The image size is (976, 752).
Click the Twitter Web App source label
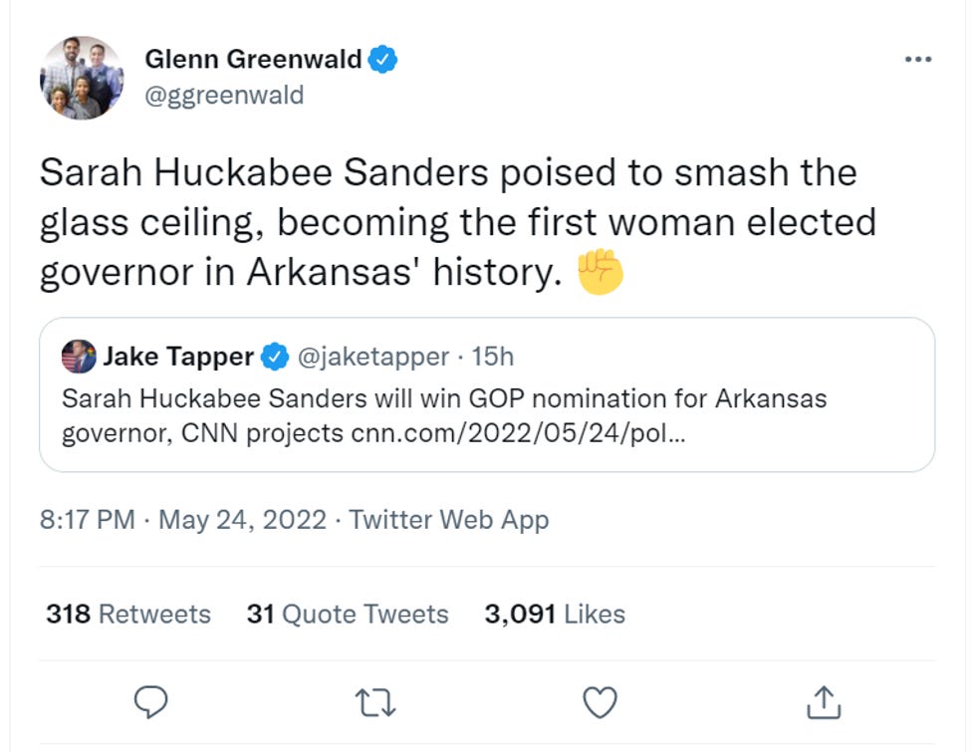448,519
